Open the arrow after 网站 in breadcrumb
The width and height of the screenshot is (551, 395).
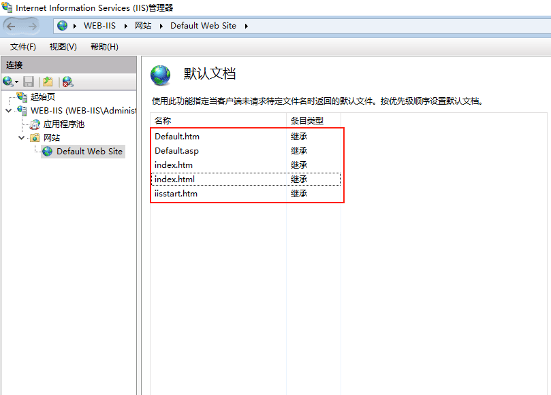pyautogui.click(x=161, y=26)
